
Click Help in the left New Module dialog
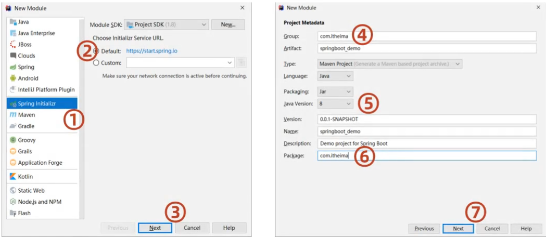point(229,228)
